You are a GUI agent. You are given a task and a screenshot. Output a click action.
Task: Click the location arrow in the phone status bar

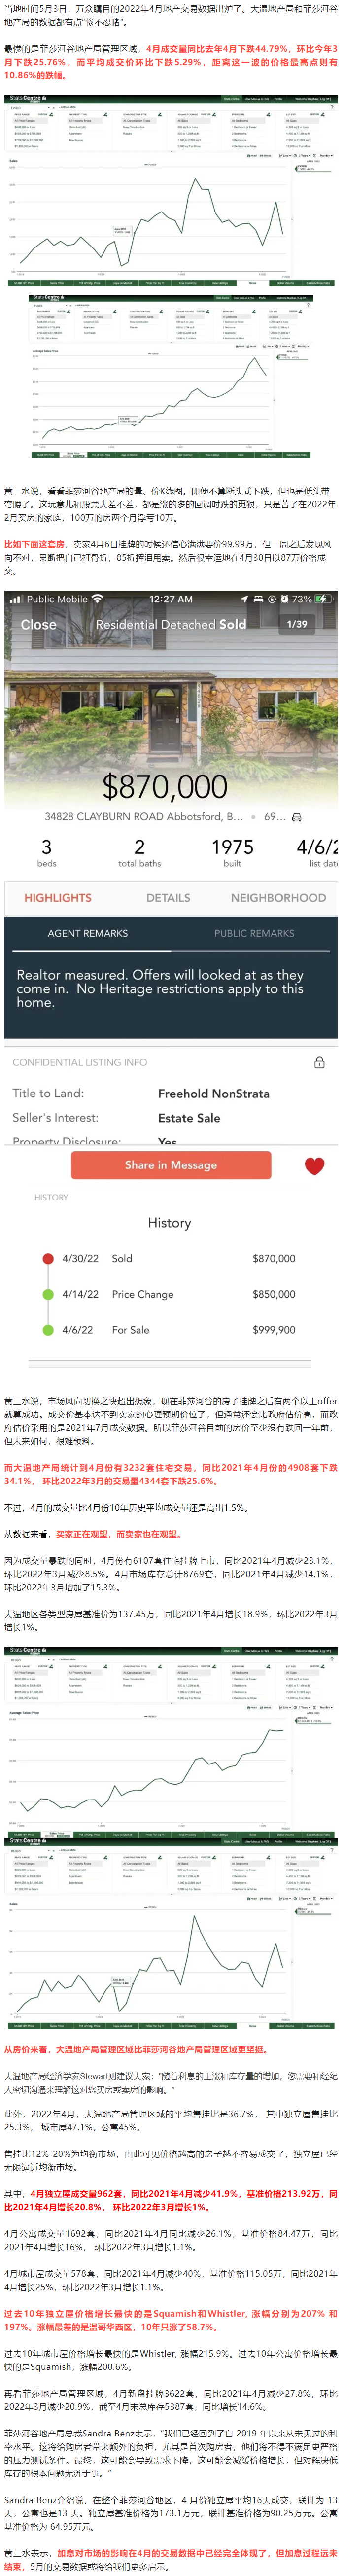pyautogui.click(x=244, y=599)
